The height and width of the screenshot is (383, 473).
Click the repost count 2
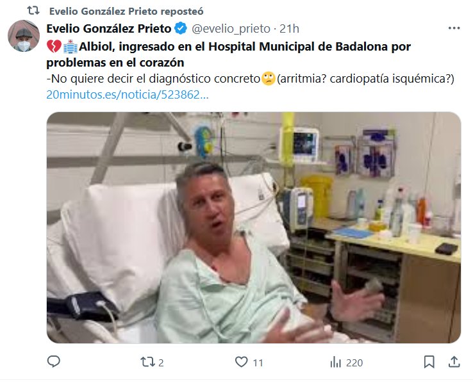coord(161,363)
